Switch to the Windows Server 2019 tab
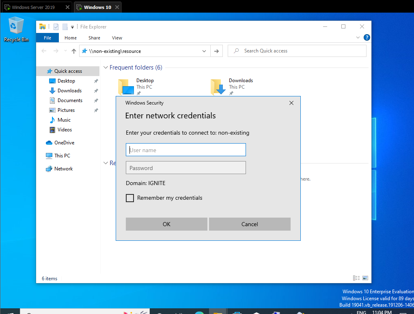 pos(32,7)
